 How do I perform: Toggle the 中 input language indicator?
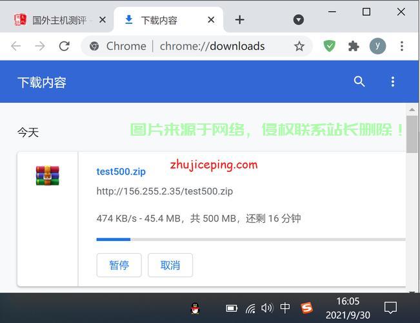[285, 308]
